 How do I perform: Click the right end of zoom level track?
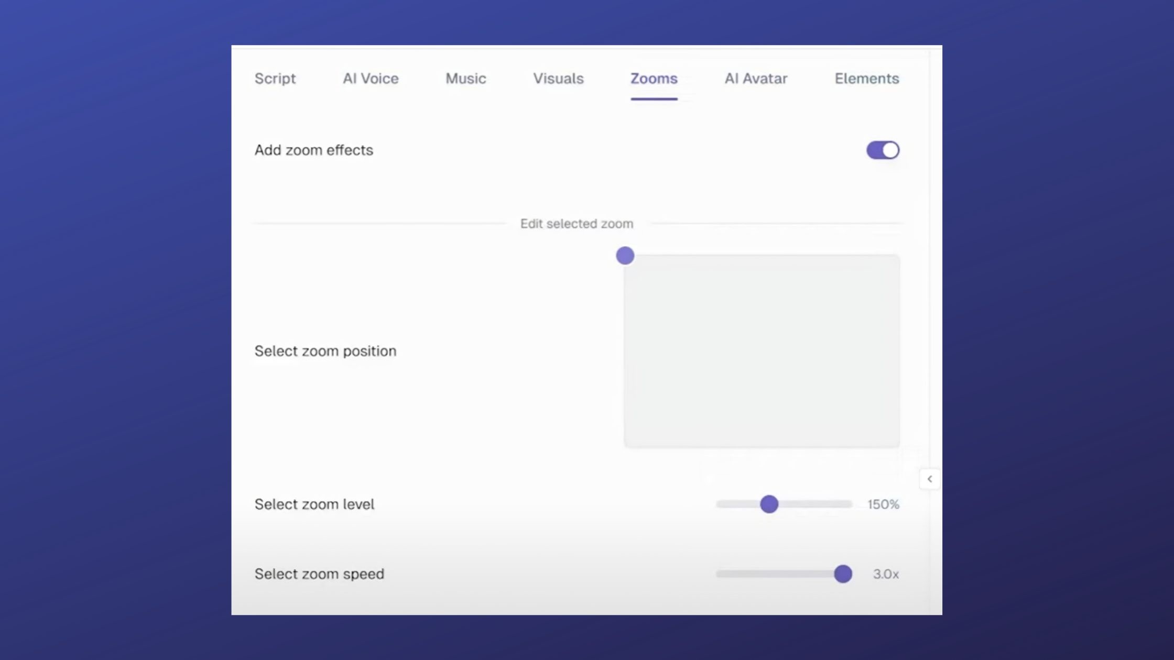(846, 504)
